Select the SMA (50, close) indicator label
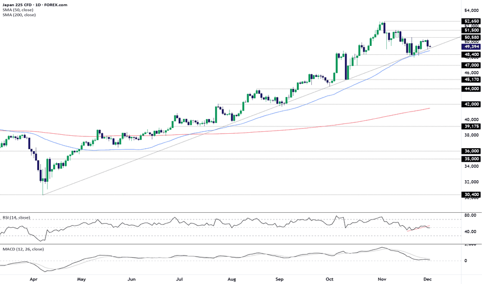This screenshot has width=482, height=284. [17, 9]
